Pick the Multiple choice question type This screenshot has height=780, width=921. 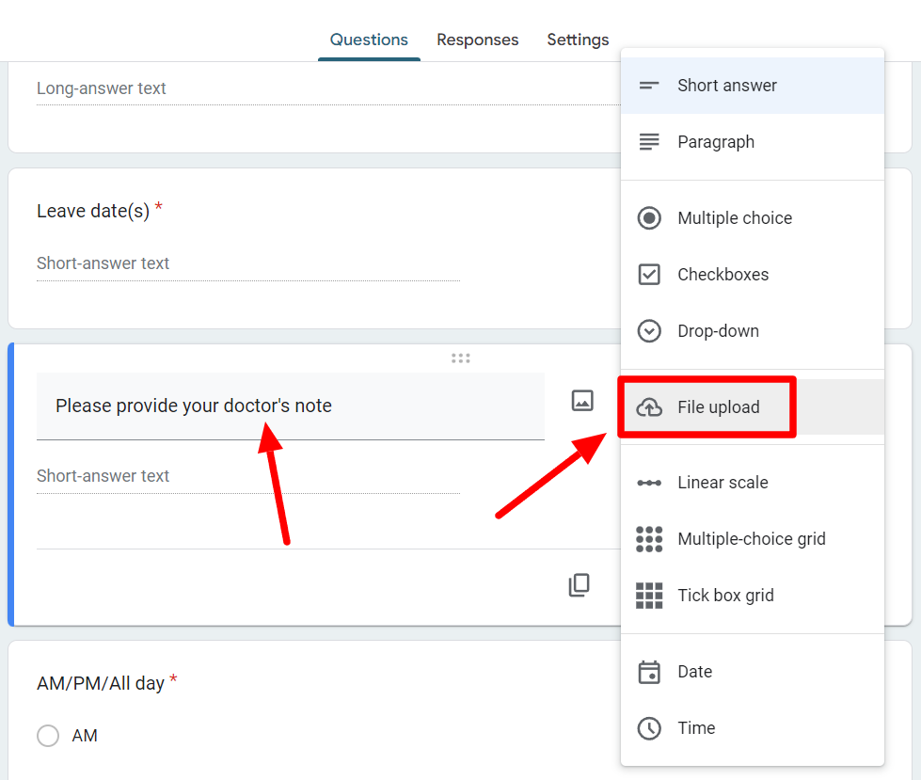click(x=753, y=218)
